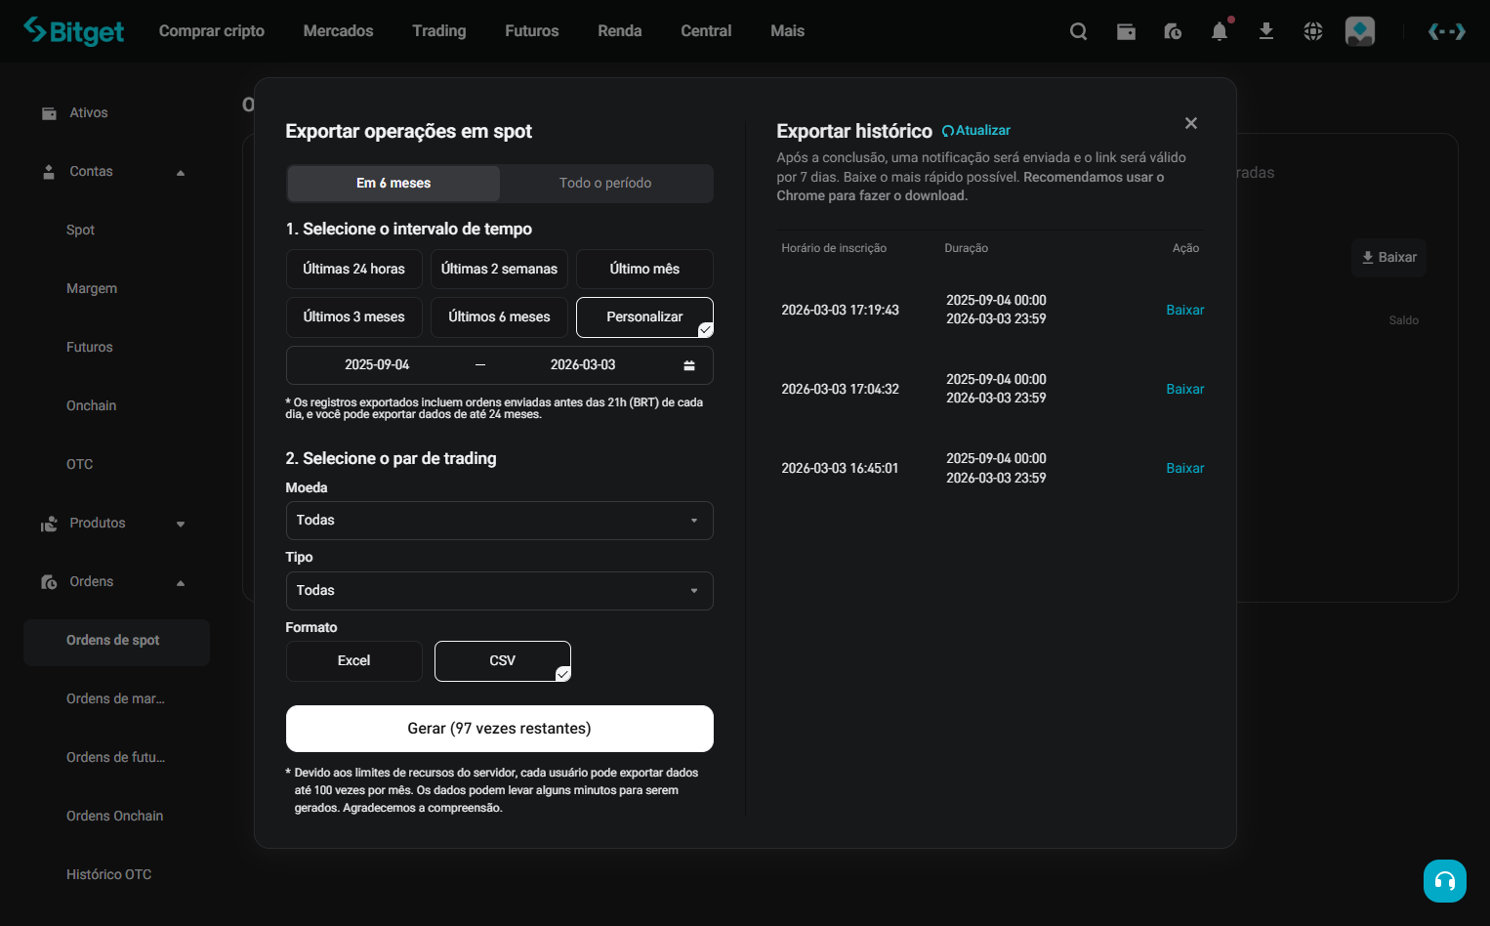
Task: Open Ordens de spot in sidebar
Action: tap(116, 643)
